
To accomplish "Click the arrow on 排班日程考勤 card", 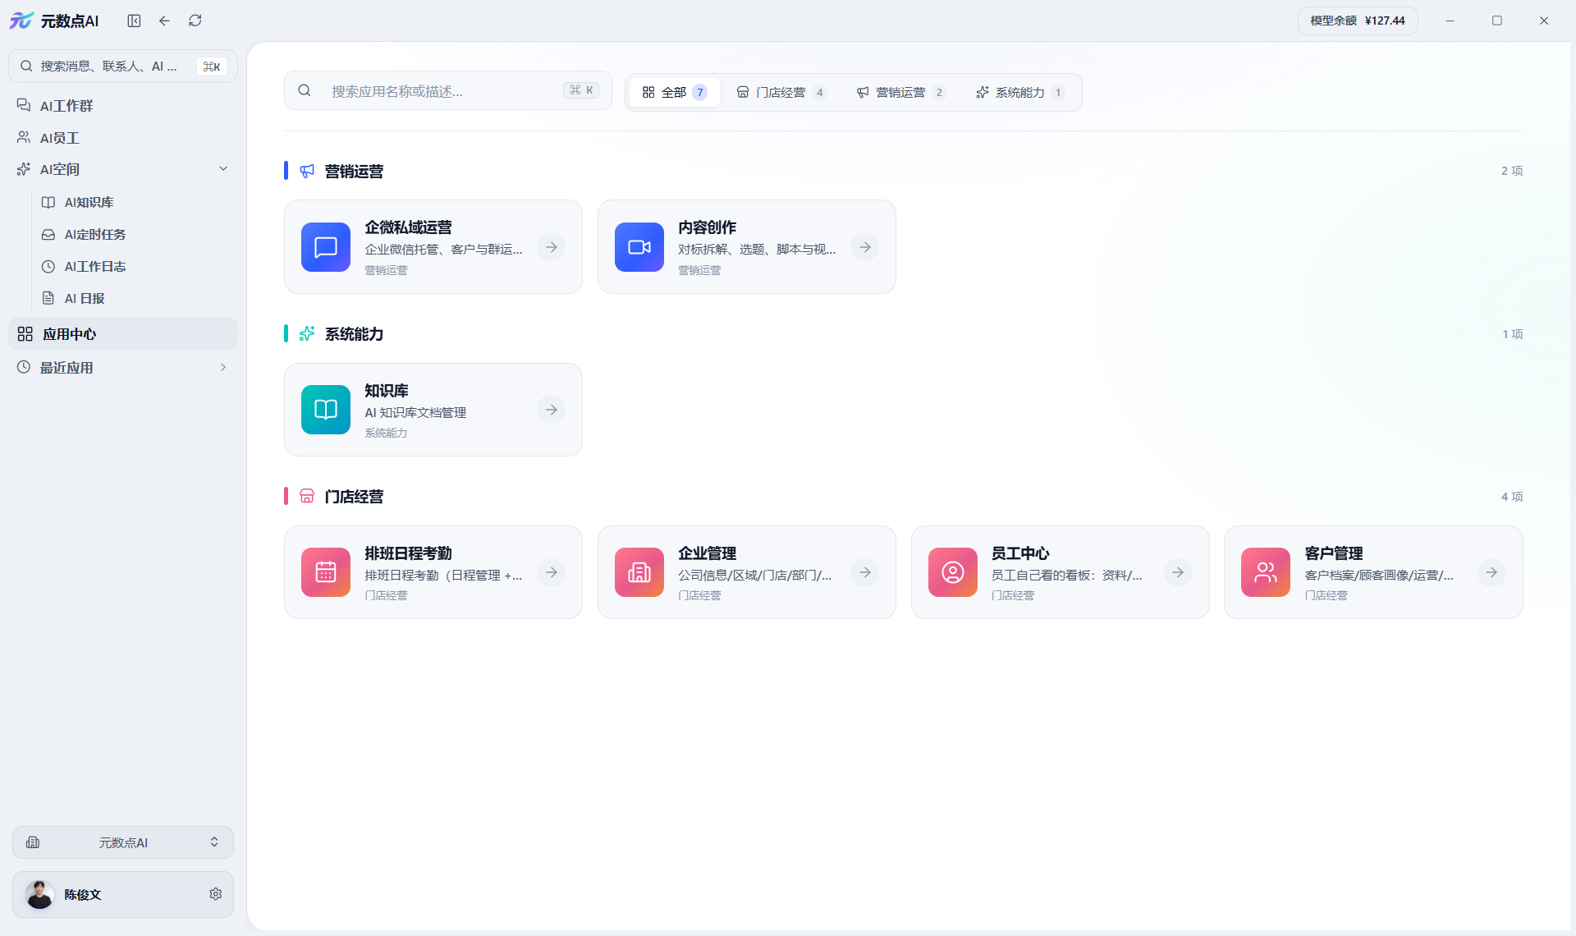I will [x=552, y=572].
